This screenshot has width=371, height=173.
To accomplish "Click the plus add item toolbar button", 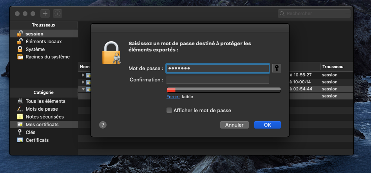I will 45,13.
